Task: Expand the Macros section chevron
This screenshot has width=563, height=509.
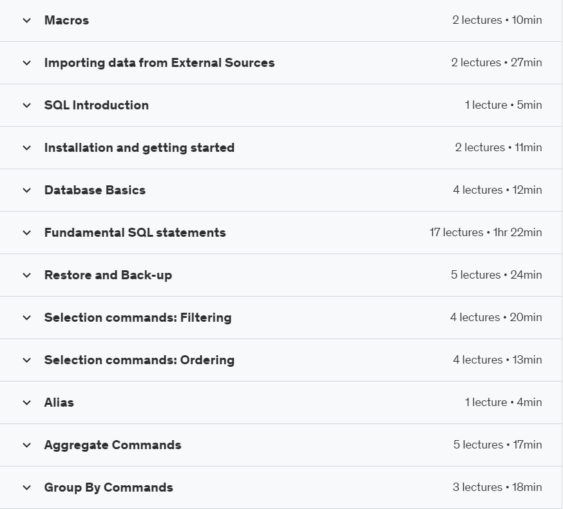Action: click(x=26, y=21)
